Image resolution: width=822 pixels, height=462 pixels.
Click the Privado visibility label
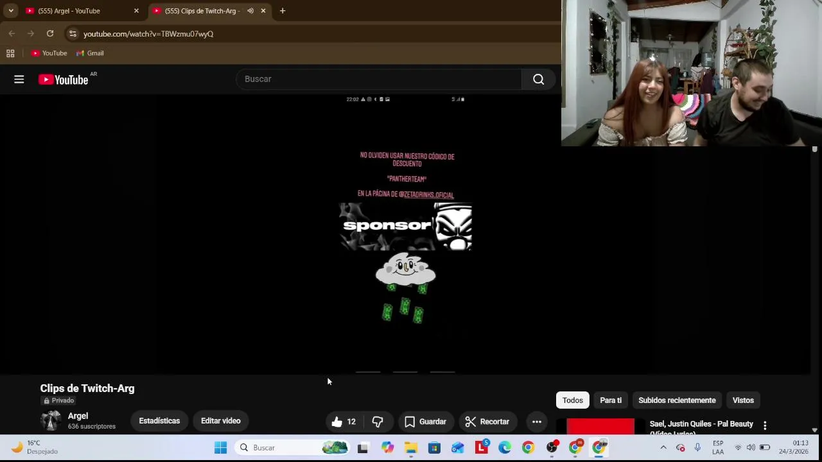59,400
